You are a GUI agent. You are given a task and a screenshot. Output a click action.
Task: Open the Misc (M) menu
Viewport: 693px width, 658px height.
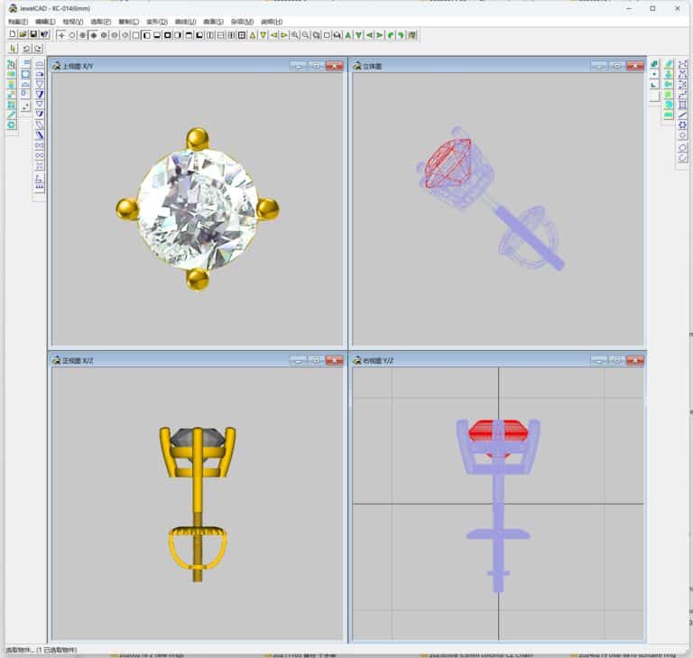[242, 22]
